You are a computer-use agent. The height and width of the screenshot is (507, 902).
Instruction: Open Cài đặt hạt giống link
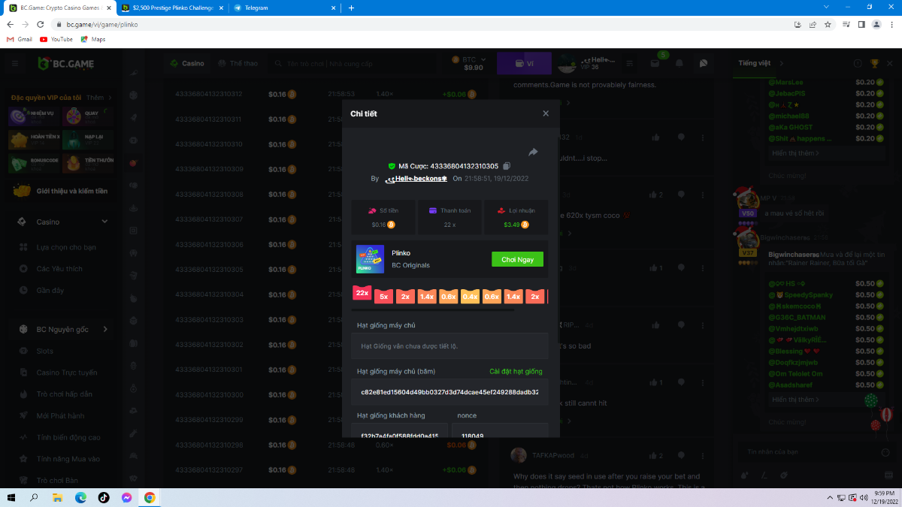point(516,372)
